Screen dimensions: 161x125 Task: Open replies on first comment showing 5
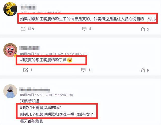85,29
